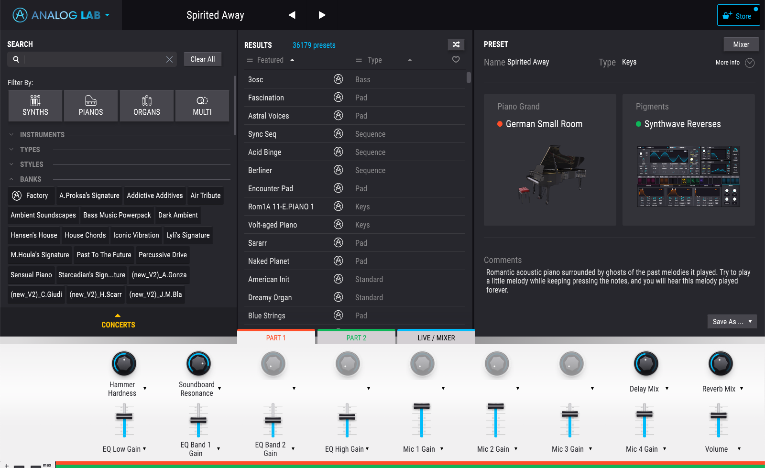This screenshot has width=765, height=468.
Task: Open the Delay Mix assignment dropdown
Action: click(x=667, y=389)
